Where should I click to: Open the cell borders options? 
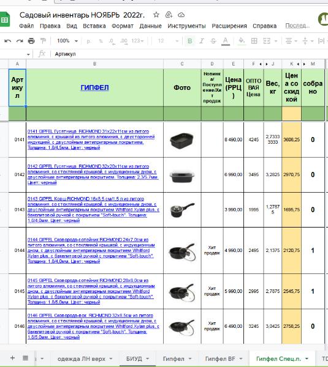(254, 41)
